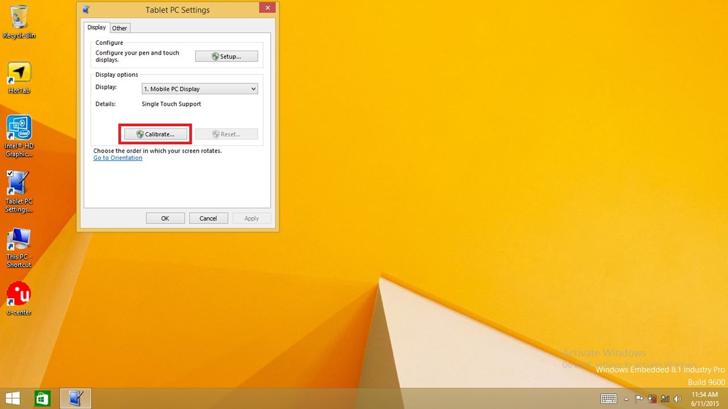Select the u-center desktop icon
The width and height of the screenshot is (728, 409).
coord(19,299)
